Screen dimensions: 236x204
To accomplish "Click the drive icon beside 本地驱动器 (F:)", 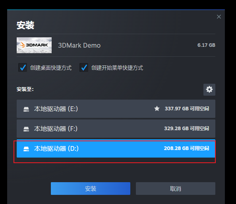I will (26, 129).
